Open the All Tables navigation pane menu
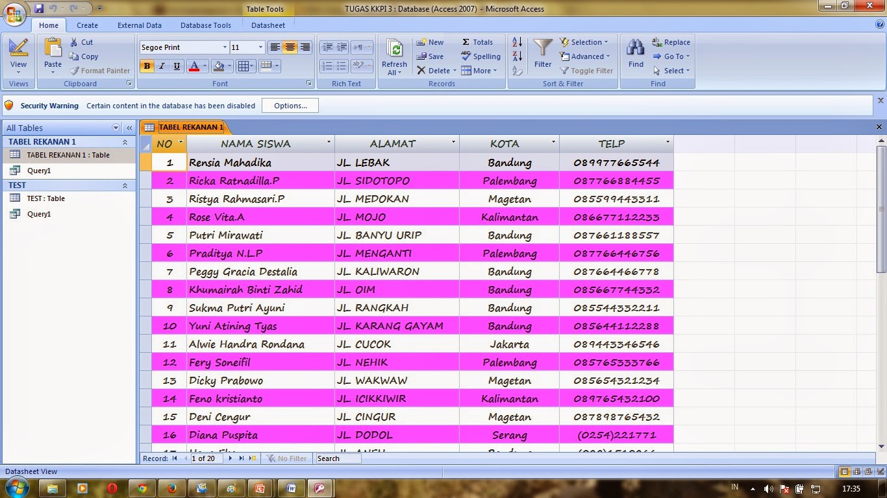Viewport: 887px width, 498px height. (x=116, y=128)
